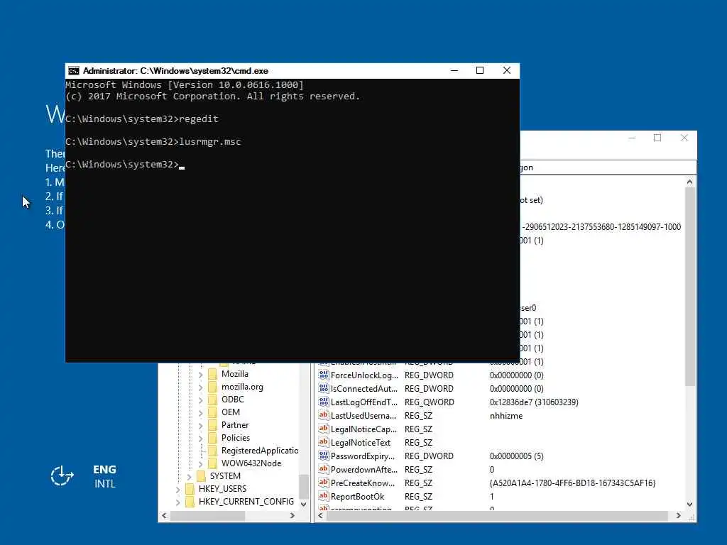
Task: Click the values pane horizontal scroll right arrow
Action: pyautogui.click(x=679, y=515)
